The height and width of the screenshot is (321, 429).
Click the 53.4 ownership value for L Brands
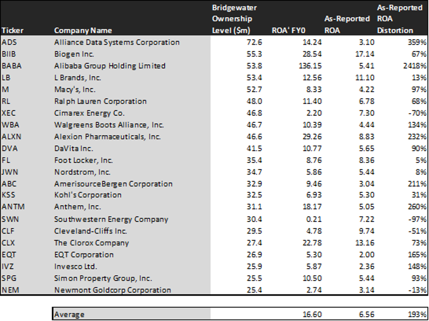(254, 77)
